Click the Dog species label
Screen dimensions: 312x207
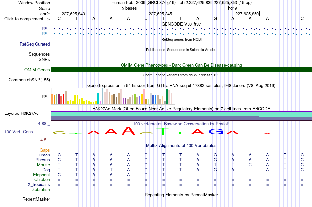[46, 170]
